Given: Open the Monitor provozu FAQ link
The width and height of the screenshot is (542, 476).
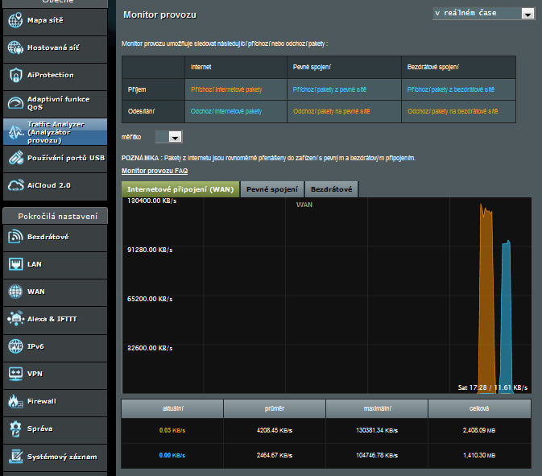Looking at the screenshot, I should click(x=155, y=171).
